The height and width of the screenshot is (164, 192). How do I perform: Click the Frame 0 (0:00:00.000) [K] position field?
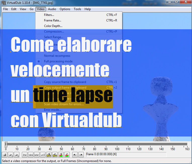[x=126, y=154]
